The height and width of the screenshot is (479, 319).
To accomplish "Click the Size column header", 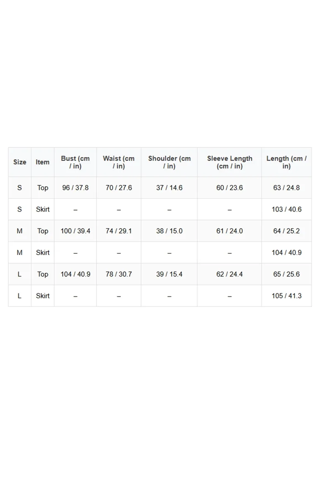I will point(19,162).
